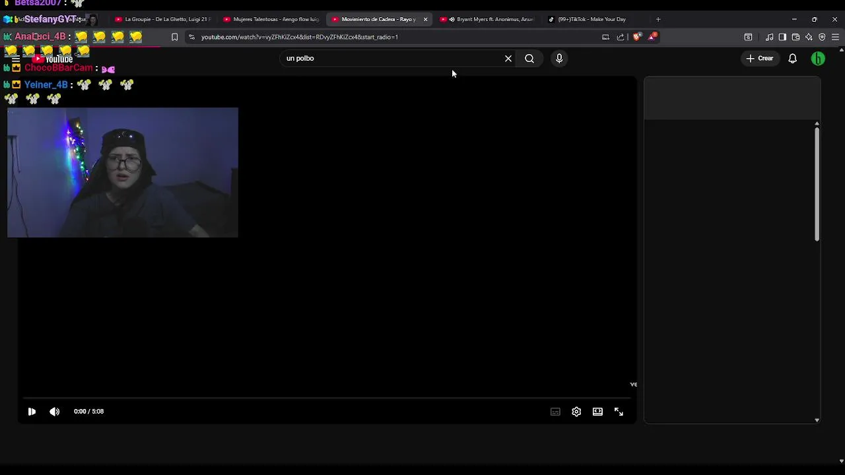Clear the YouTube search box text
This screenshot has height=475, width=845.
508,59
